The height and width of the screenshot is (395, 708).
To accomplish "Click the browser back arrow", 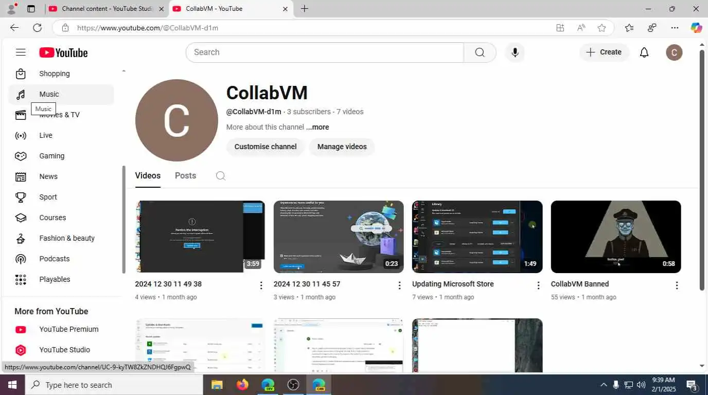I will pos(14,28).
